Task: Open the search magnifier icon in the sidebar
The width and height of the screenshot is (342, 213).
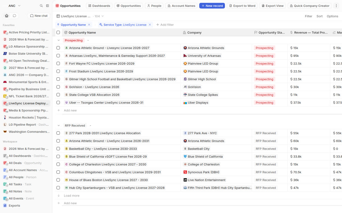Action: tap(41, 6)
